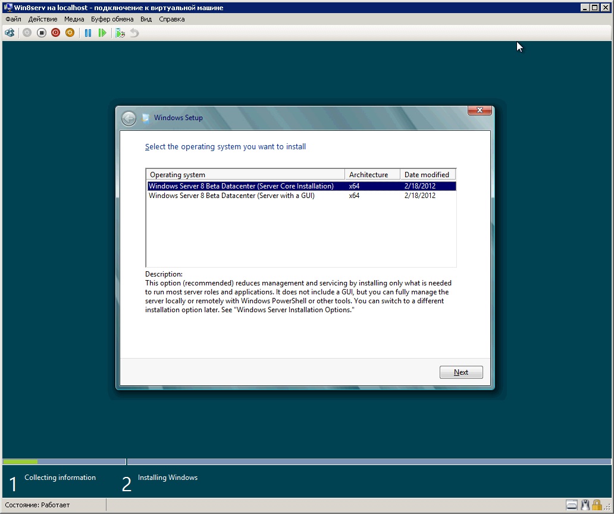Open the Справка menu
Image resolution: width=614 pixels, height=515 pixels.
171,19
